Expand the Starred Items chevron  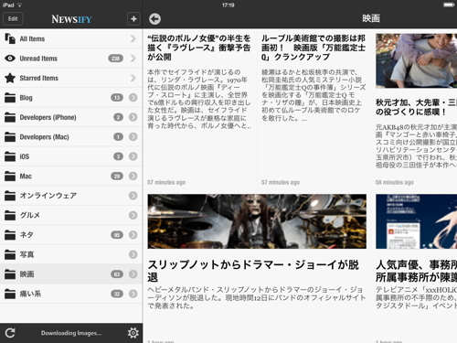(x=133, y=78)
